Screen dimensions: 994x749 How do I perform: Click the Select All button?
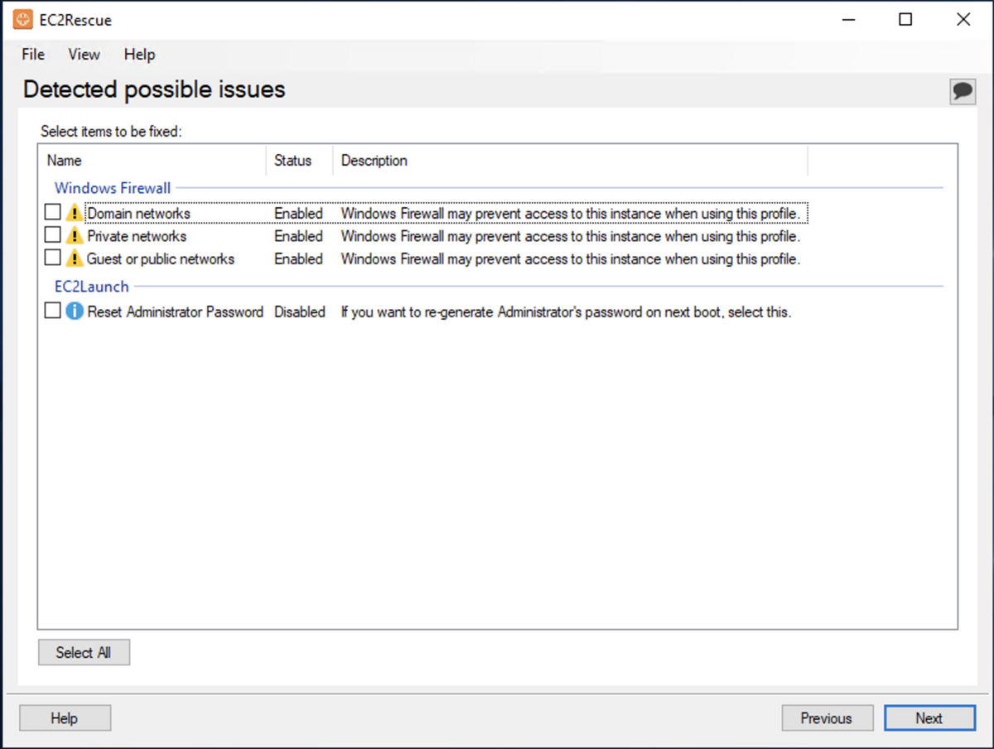point(84,652)
